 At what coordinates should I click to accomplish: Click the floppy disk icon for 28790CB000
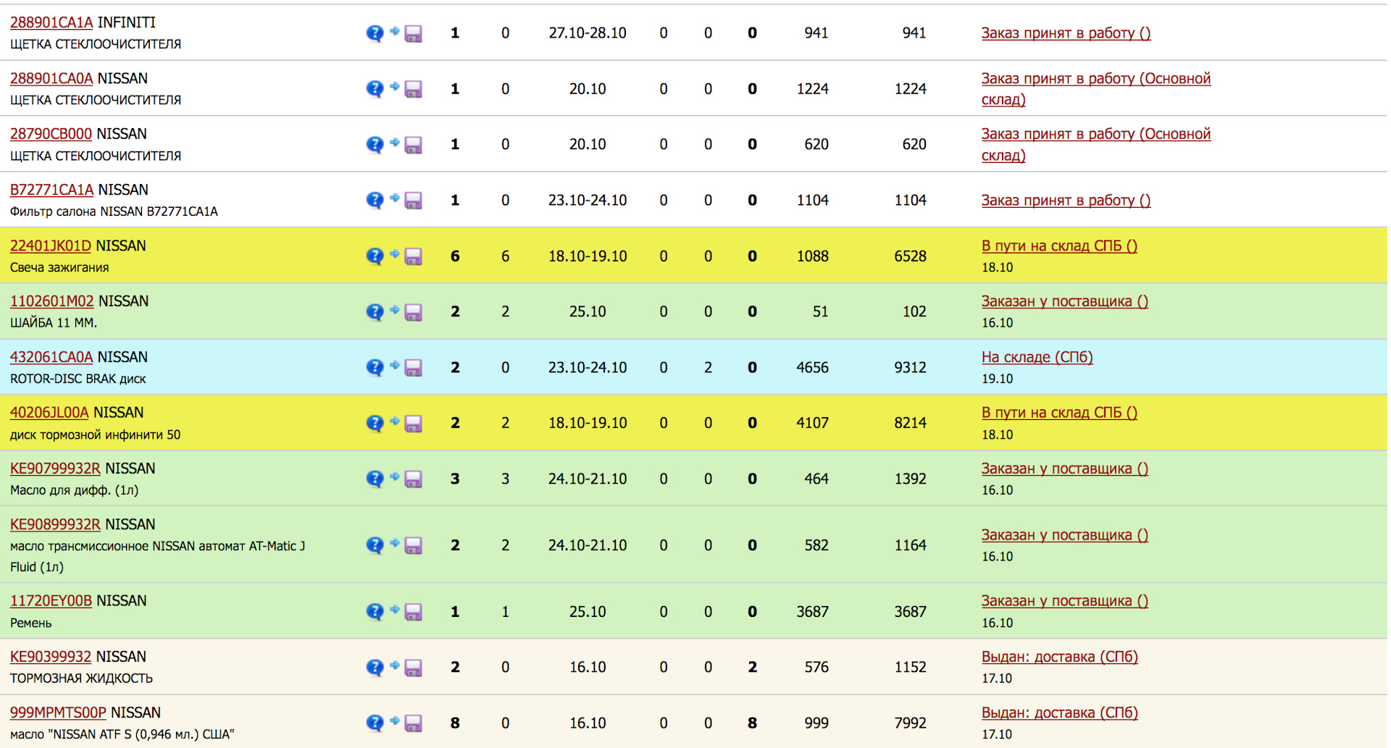(414, 145)
